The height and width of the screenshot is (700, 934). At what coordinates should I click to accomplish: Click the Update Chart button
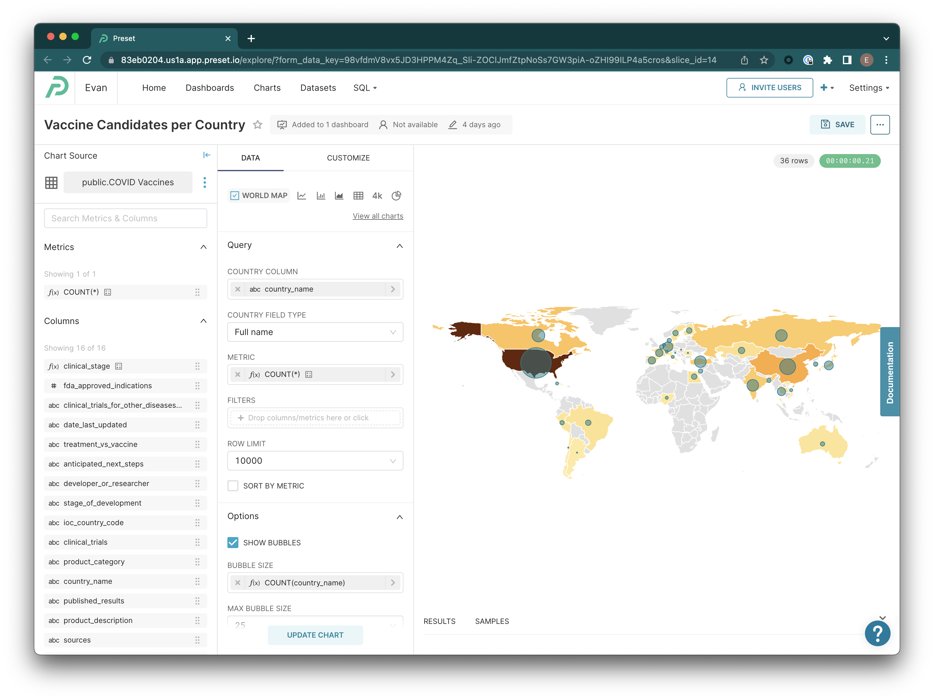[314, 635]
